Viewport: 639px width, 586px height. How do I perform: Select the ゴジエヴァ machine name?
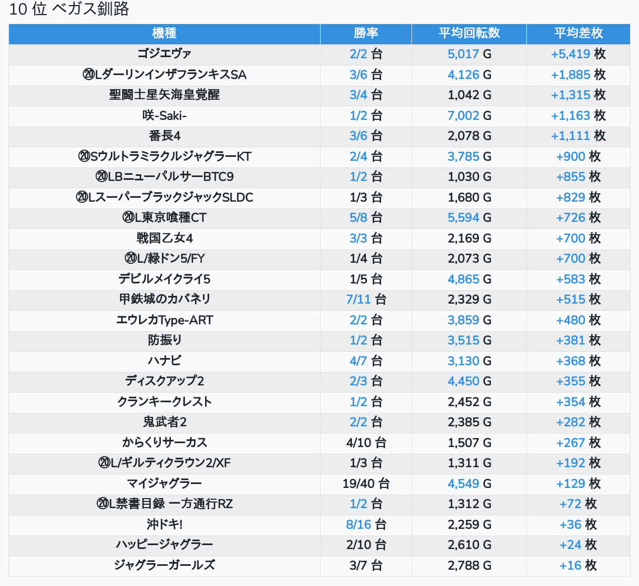[164, 54]
